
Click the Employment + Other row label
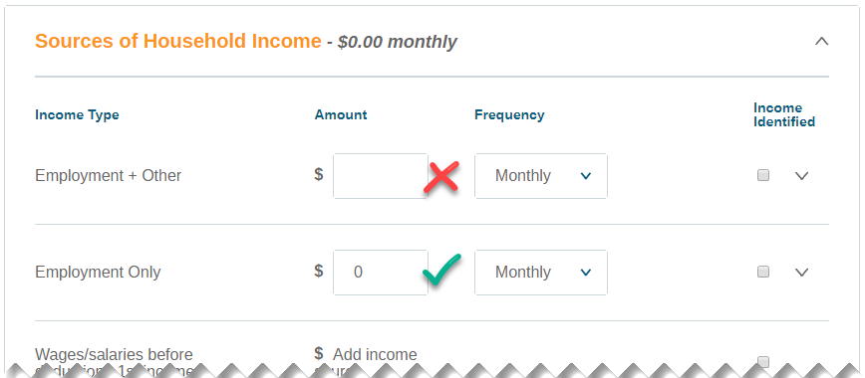108,176
